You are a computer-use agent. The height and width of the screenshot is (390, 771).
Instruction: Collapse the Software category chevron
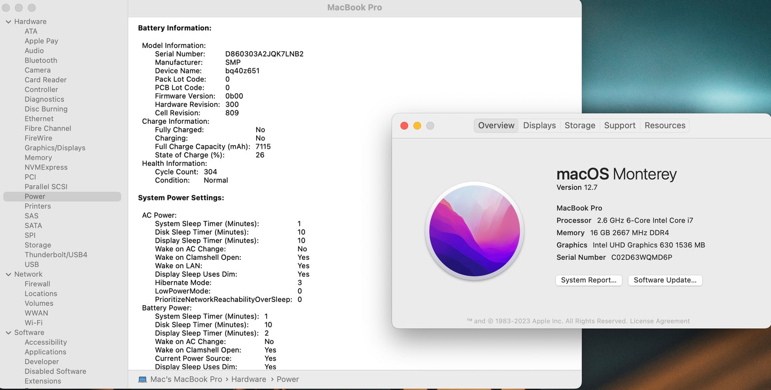pyautogui.click(x=9, y=332)
